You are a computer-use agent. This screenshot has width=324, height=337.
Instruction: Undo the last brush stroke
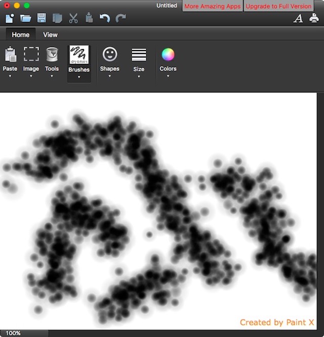[105, 18]
